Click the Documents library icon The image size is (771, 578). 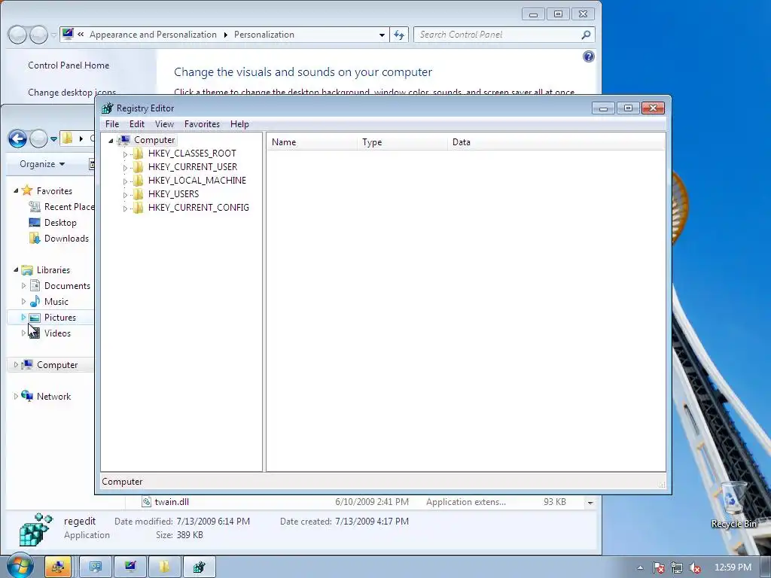[35, 285]
